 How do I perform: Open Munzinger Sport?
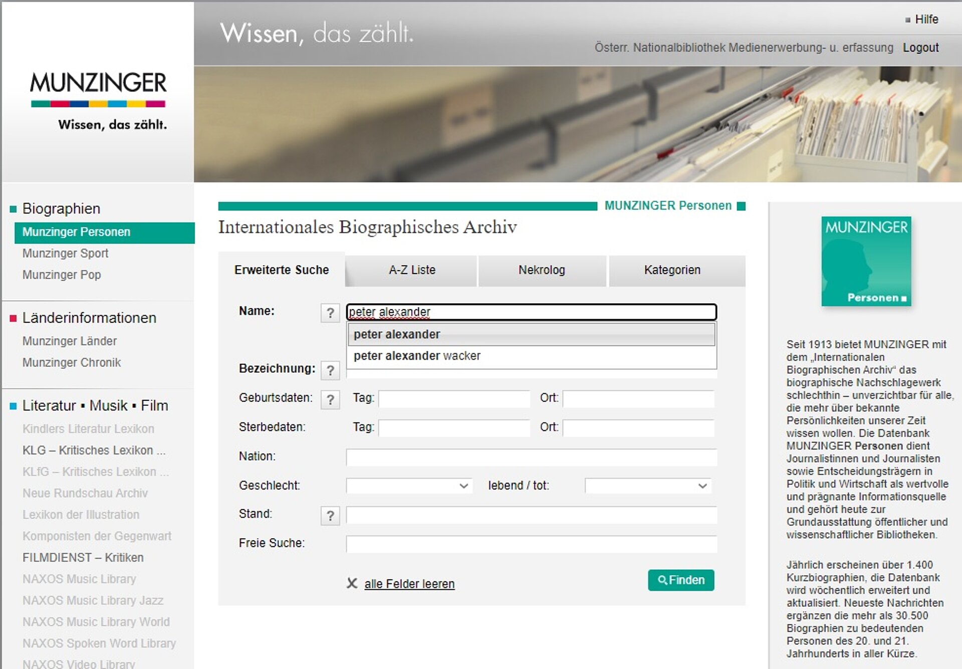[65, 253]
